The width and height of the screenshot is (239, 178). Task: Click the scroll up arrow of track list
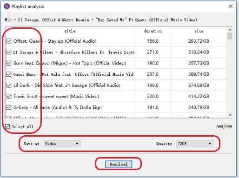230,30
